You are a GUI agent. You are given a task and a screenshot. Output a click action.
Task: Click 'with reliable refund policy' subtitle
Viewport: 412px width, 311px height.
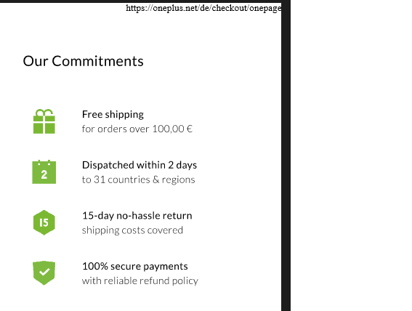(x=140, y=280)
